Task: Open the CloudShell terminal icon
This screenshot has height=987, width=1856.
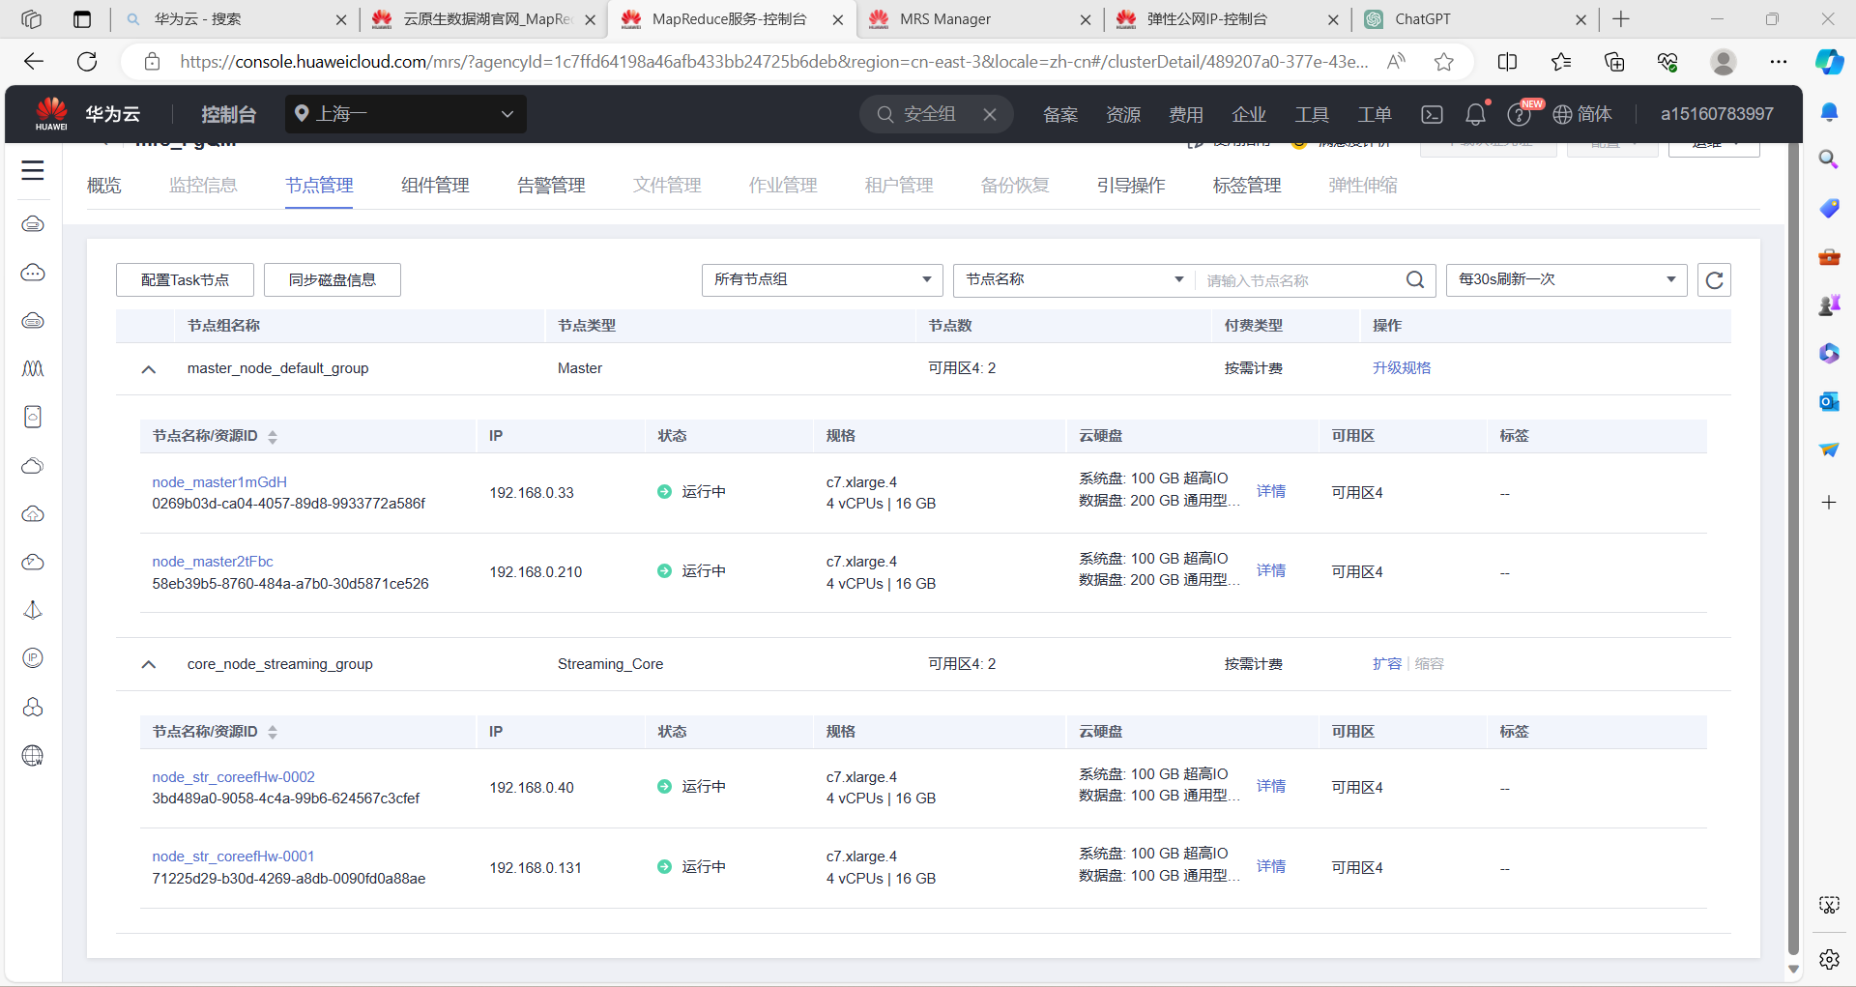Action: pos(1432,114)
